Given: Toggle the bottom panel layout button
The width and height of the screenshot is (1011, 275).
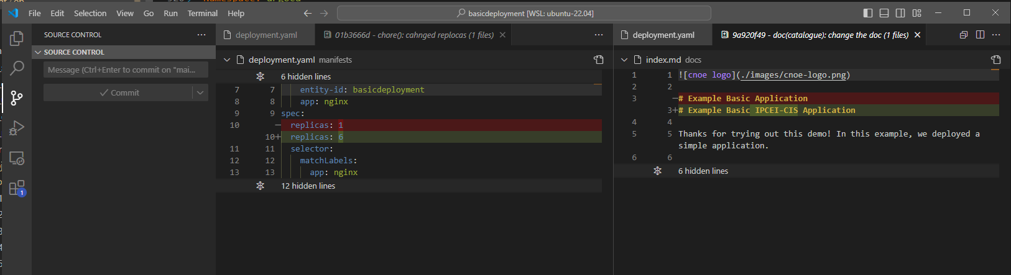Looking at the screenshot, I should [x=884, y=13].
